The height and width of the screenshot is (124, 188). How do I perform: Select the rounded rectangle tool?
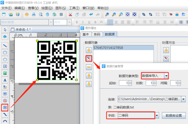pyautogui.click(x=5, y=53)
